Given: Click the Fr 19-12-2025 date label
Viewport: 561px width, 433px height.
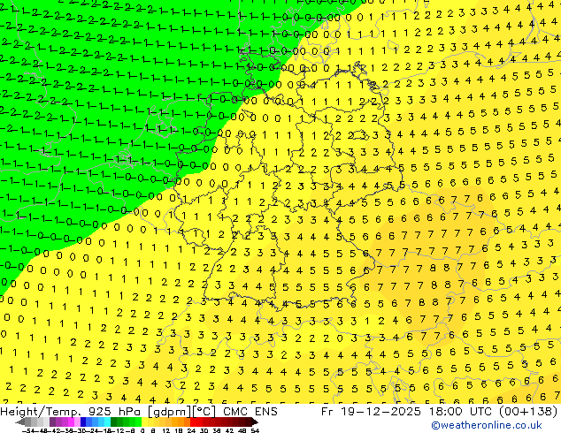Looking at the screenshot, I should pyautogui.click(x=371, y=412).
